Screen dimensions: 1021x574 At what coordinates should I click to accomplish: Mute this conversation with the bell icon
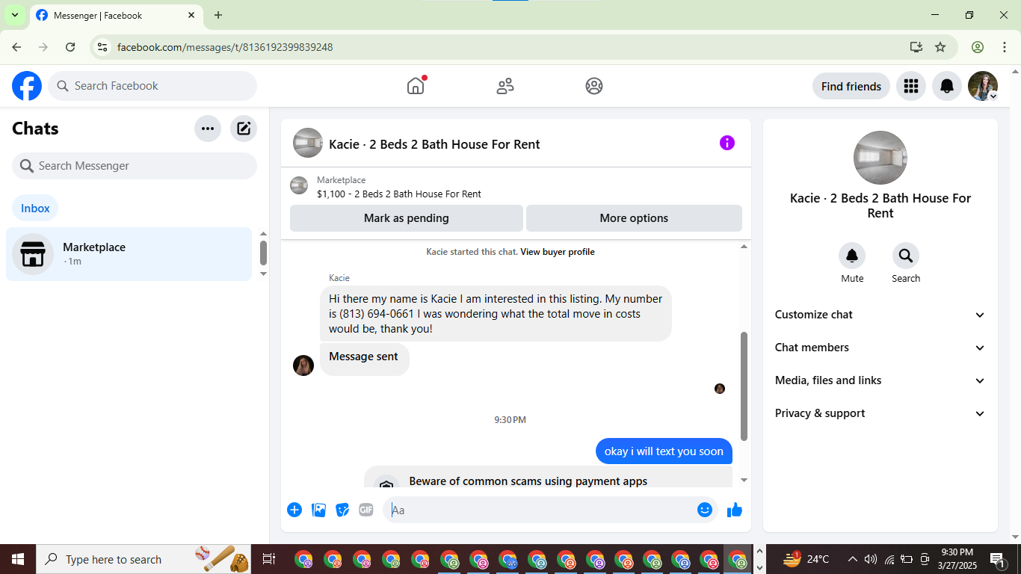(852, 256)
